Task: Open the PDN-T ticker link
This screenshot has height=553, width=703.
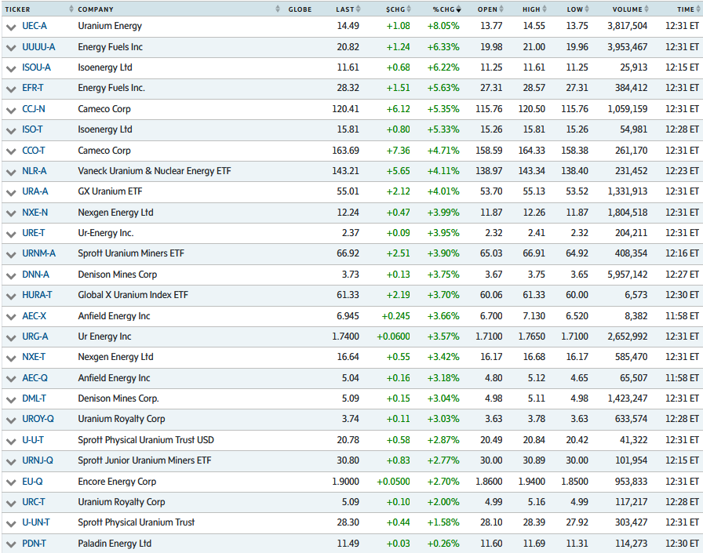Action: point(34,544)
